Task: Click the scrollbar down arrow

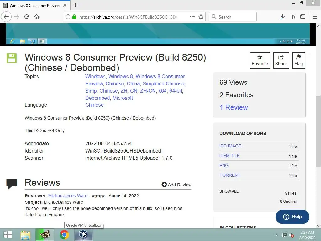Action: coord(318,226)
